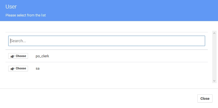Click the blue dialog header bar
This screenshot has height=108, width=218.
(109, 10)
